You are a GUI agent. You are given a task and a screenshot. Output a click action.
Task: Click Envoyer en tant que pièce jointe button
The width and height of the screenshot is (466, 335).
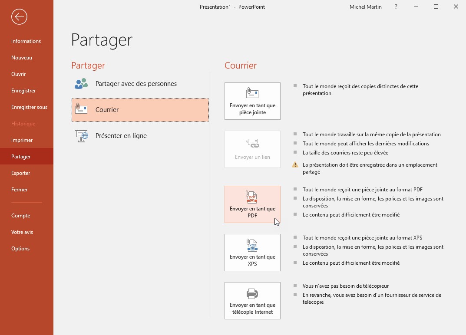point(252,101)
